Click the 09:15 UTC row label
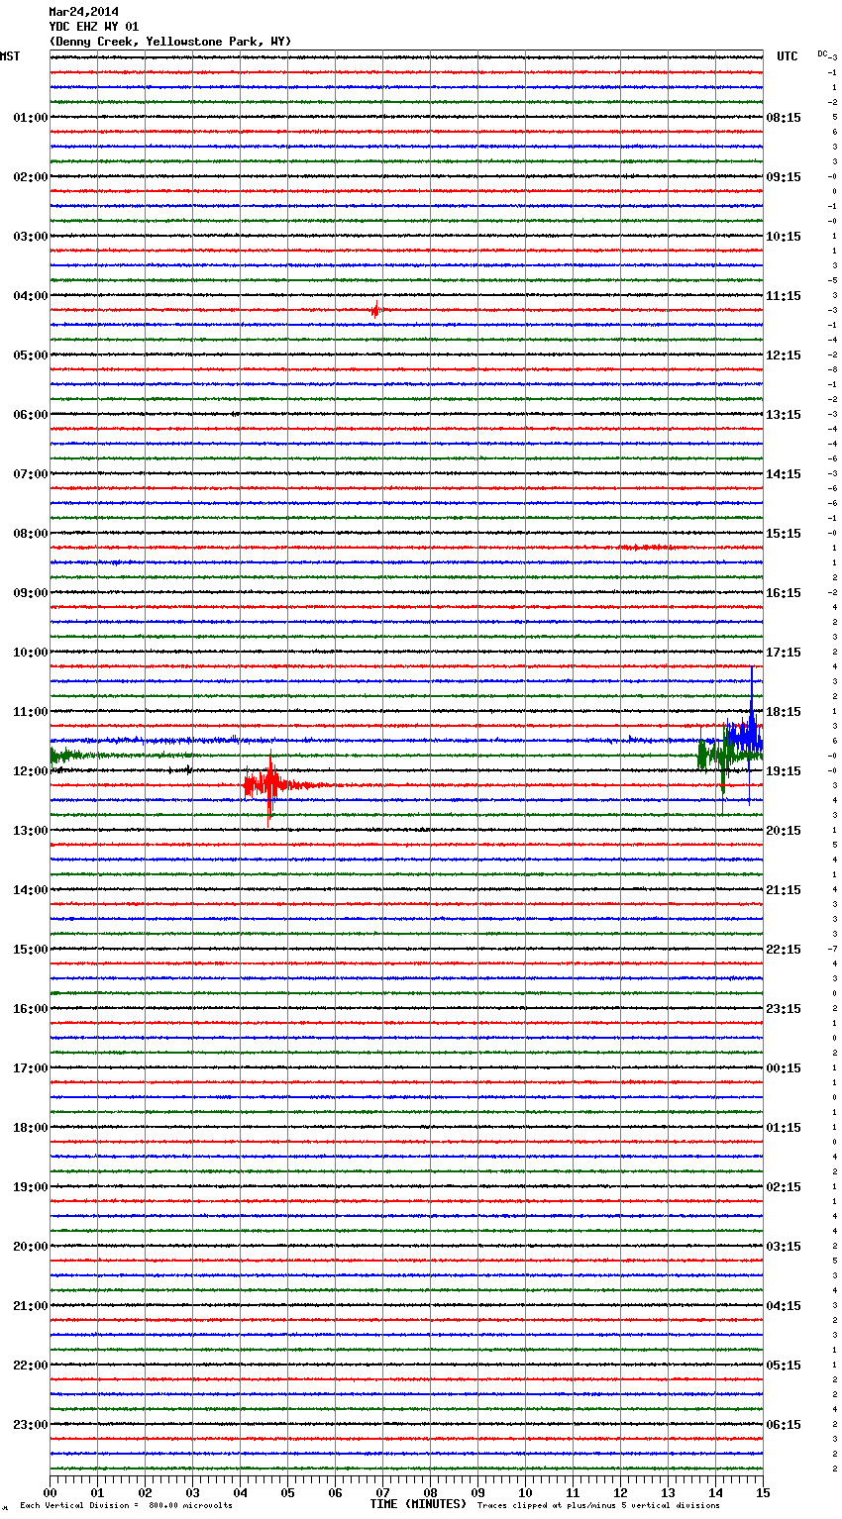The image size is (842, 1519). tap(784, 177)
